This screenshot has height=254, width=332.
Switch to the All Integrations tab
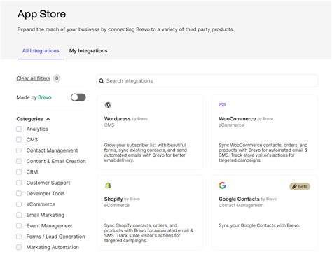coord(41,51)
